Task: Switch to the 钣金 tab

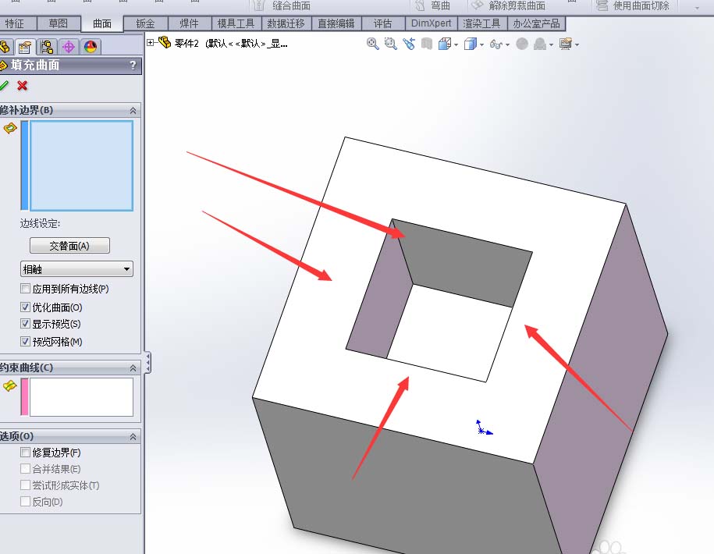Action: [146, 23]
